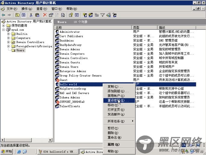Select the TelnetClients group row

pyautogui.click(x=126, y=106)
